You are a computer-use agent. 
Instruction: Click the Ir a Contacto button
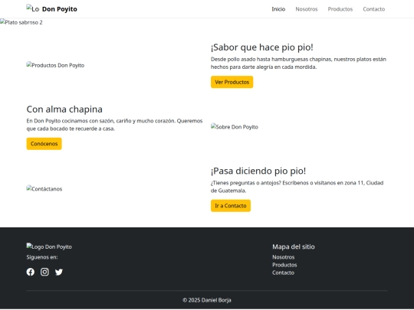[x=231, y=206]
